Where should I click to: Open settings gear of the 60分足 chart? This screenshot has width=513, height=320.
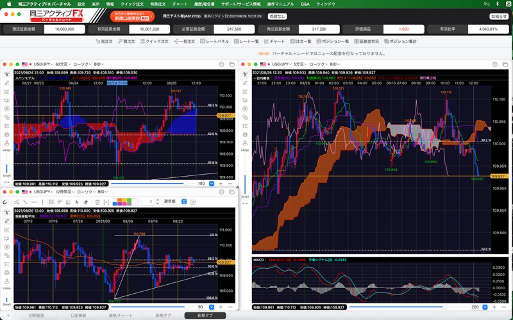(222, 65)
